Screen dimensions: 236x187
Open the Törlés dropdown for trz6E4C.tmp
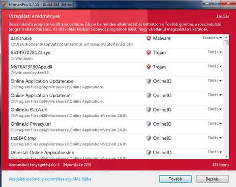215,137
